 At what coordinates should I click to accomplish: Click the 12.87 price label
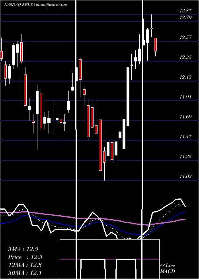coord(186,11)
